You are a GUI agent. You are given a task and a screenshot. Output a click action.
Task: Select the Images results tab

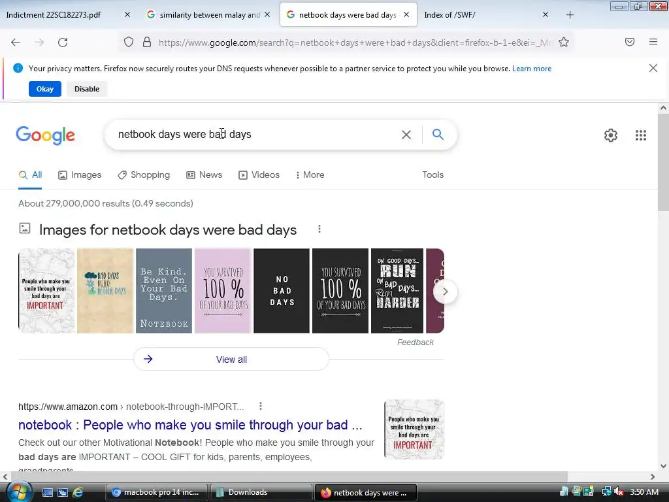[80, 175]
